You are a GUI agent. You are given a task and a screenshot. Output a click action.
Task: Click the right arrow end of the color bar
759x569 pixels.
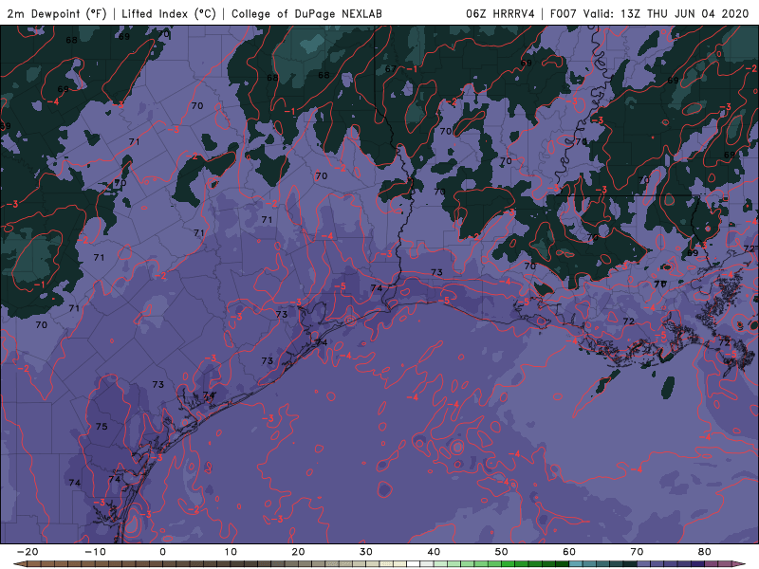(741, 564)
